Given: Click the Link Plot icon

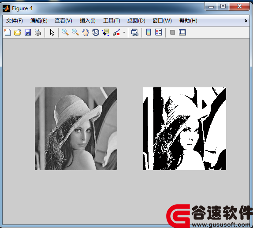Looking at the screenshot, I should 135,32.
